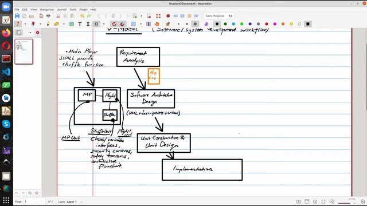The width and height of the screenshot is (367, 206).
Task: Open a file with the folder icon
Action: [x=32, y=16]
